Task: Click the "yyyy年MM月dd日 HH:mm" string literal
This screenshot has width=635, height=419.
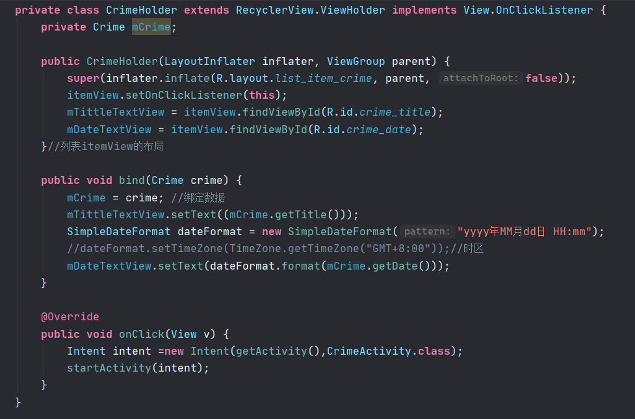Action: [525, 232]
